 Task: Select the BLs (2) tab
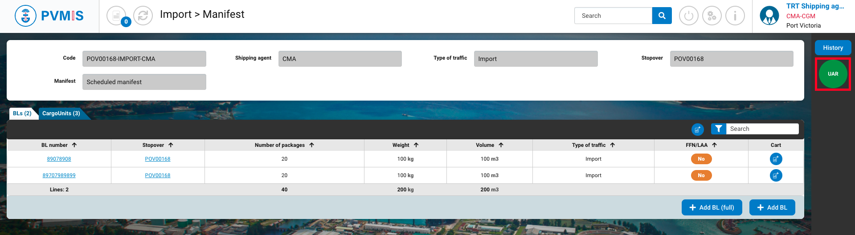(22, 113)
